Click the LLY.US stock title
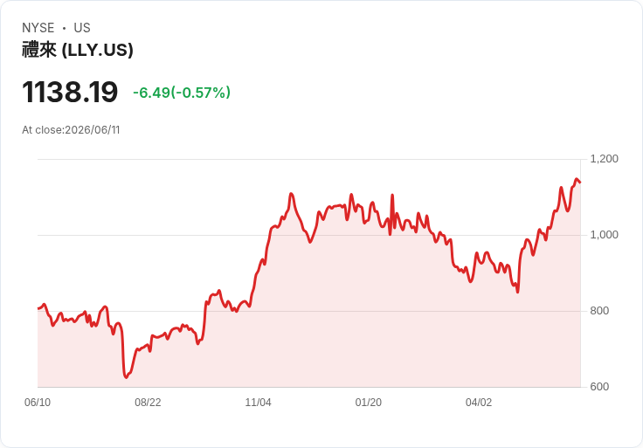This screenshot has height=448, width=643. (x=78, y=50)
